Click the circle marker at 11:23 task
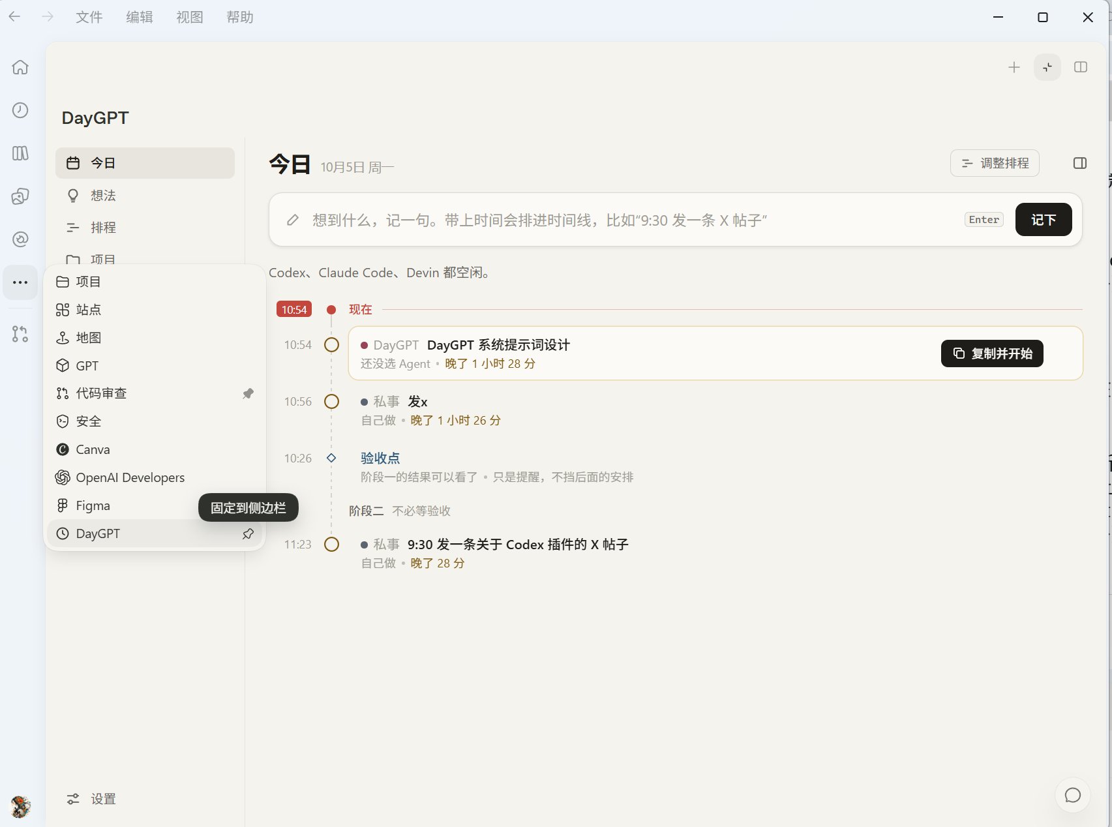Image resolution: width=1112 pixels, height=827 pixels. click(x=331, y=545)
